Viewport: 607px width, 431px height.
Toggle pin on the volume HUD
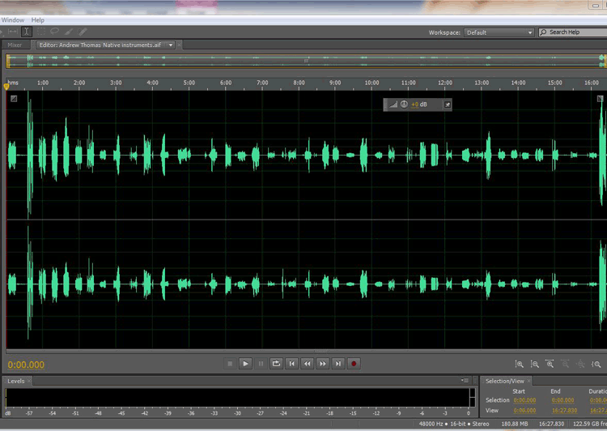click(448, 105)
